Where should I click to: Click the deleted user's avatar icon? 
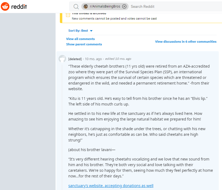pyautogui.click(x=62, y=59)
